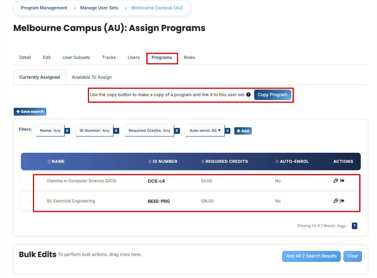This screenshot has width=377, height=278.
Task: Click the Save search button
Action: pyautogui.click(x=30, y=112)
